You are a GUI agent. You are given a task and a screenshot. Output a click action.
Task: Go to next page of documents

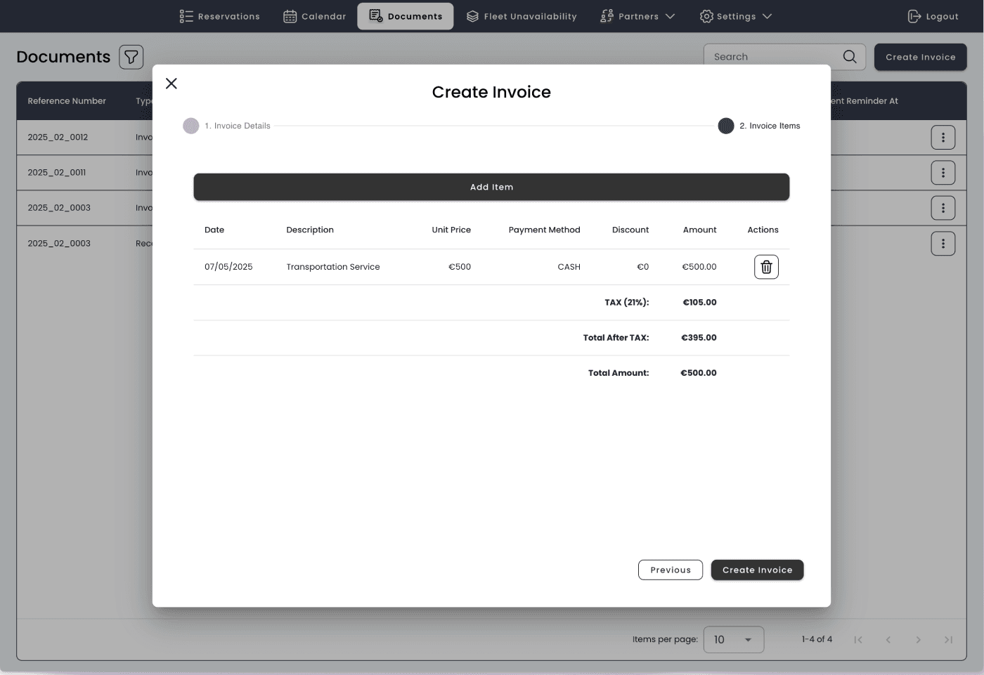[918, 640]
